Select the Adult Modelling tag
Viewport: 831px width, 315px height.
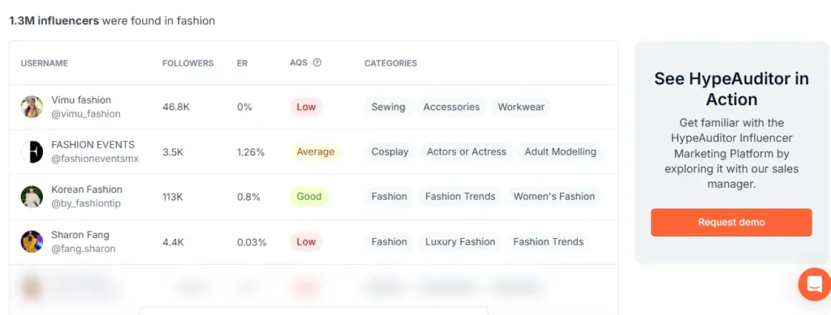[560, 151]
